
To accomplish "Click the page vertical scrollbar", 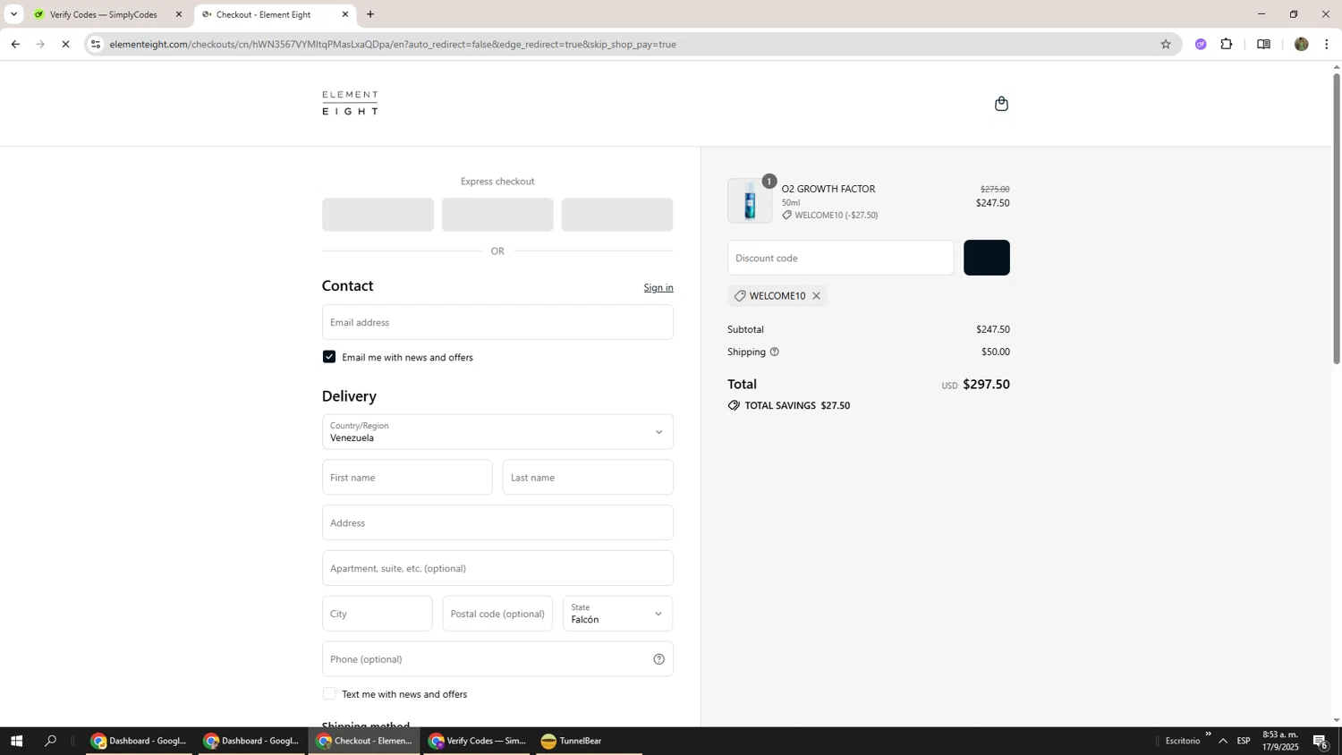I will 1337,218.
